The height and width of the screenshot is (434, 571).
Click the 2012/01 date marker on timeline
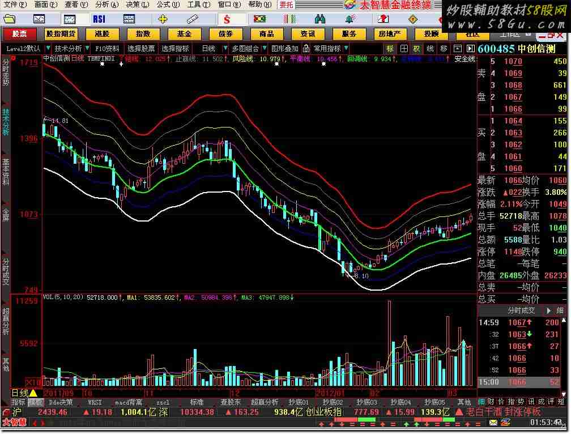coord(330,393)
